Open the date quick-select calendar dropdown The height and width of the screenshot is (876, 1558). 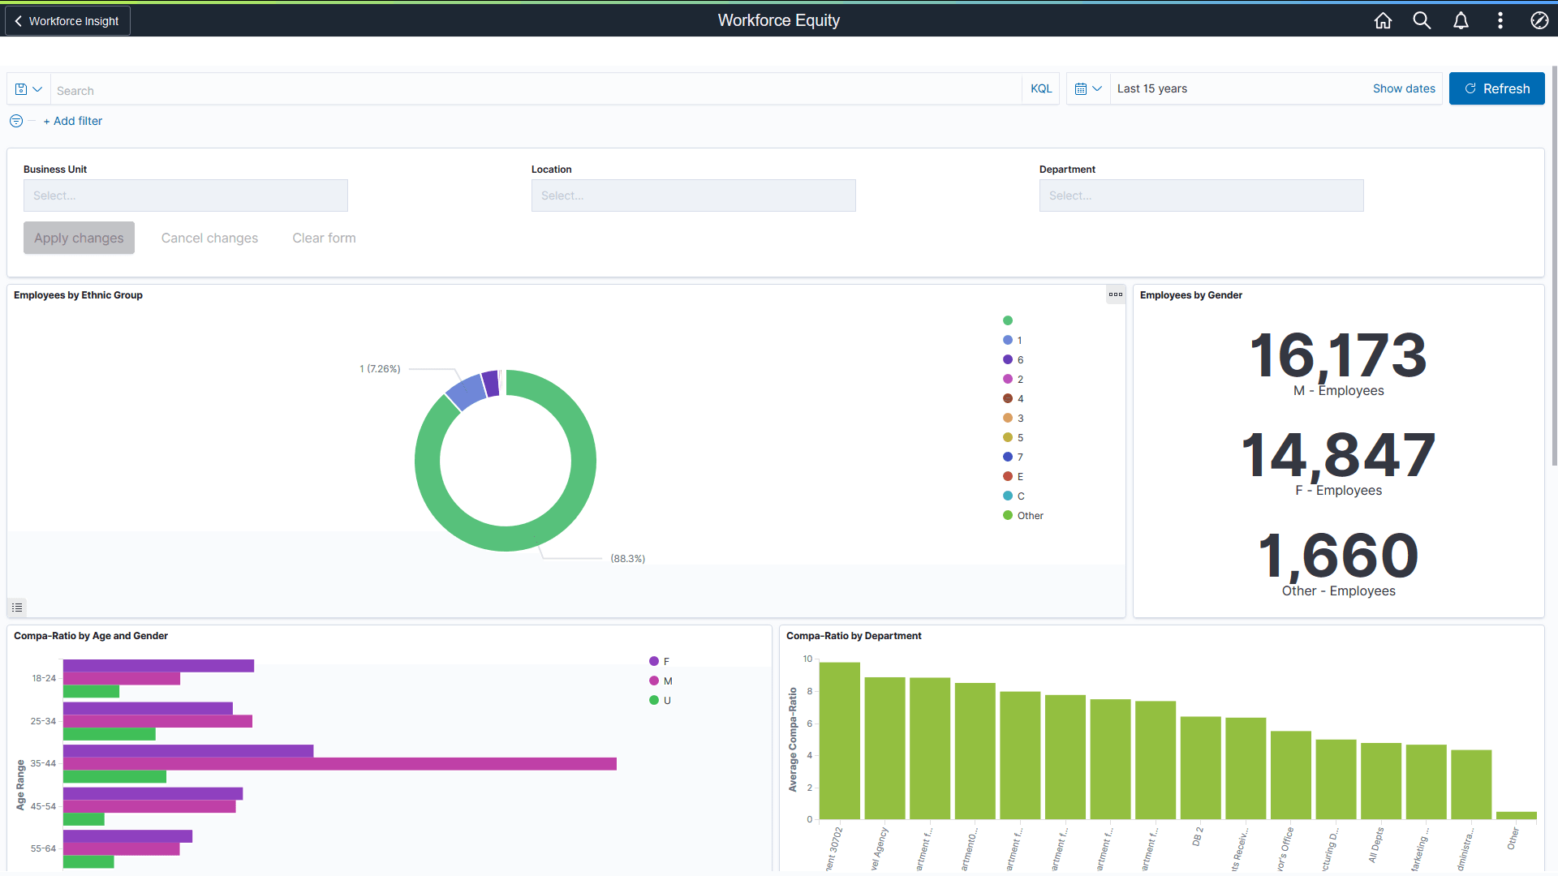1088,88
